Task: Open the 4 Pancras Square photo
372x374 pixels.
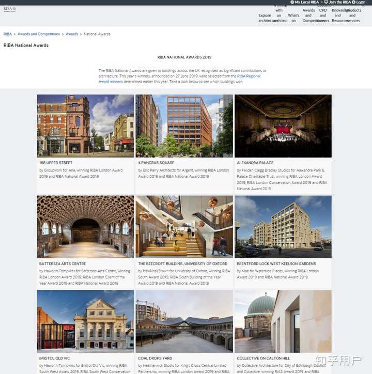Action: [184, 126]
